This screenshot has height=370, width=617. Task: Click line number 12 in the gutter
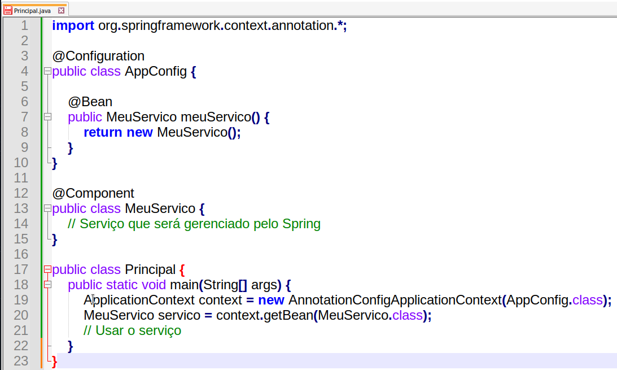[21, 193]
